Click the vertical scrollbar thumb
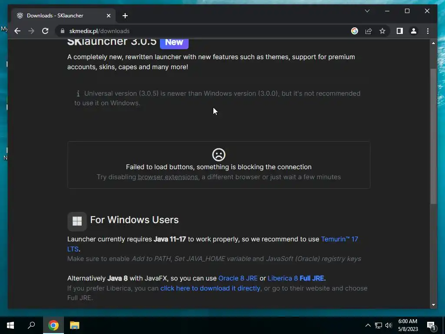445x334 pixels. tap(433, 136)
